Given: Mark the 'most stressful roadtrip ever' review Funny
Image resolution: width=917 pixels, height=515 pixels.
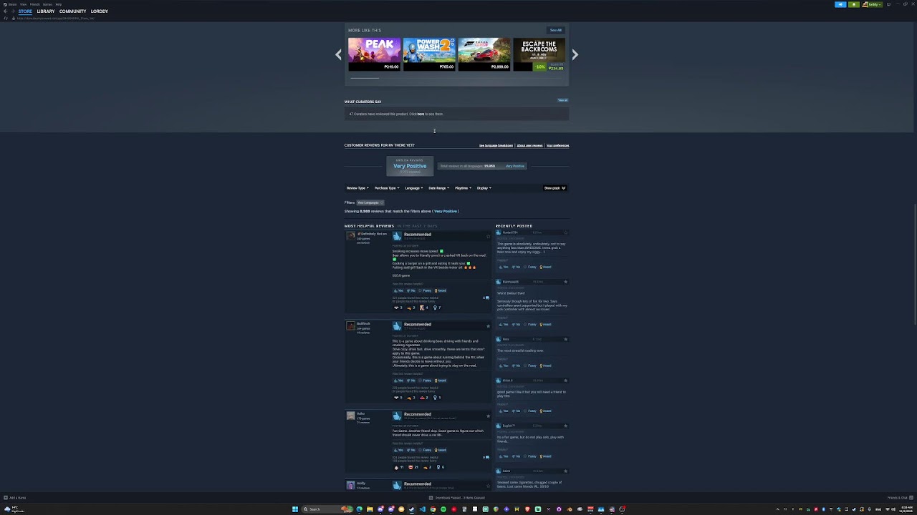Looking at the screenshot, I should (x=531, y=366).
